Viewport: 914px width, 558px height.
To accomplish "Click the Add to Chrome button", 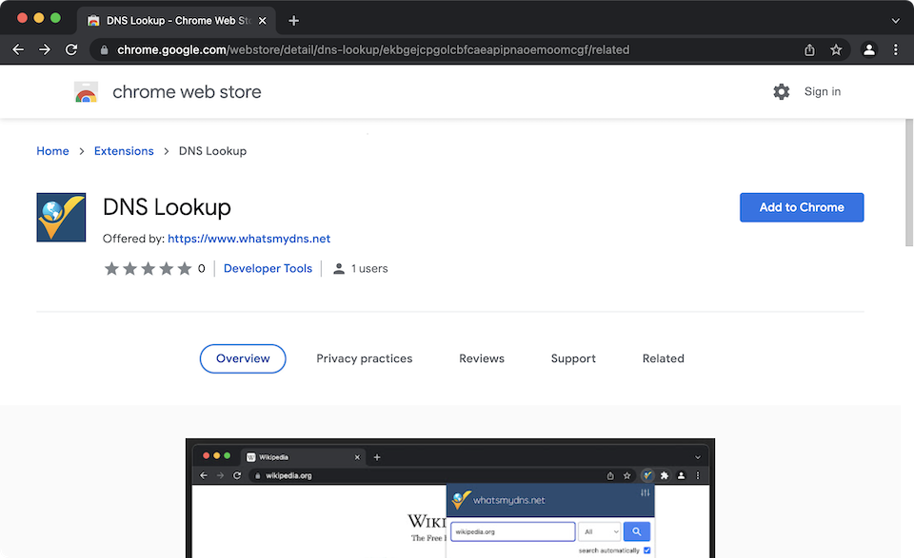I will pyautogui.click(x=802, y=207).
